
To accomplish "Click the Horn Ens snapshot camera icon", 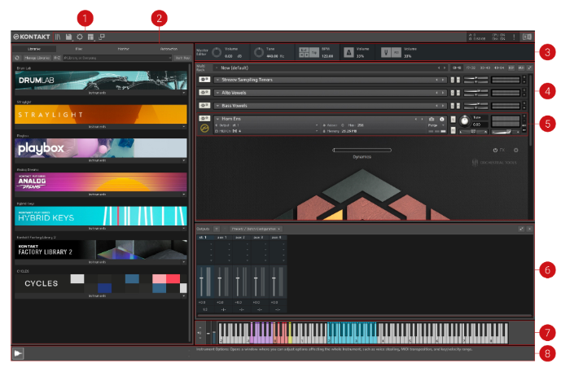I will tap(432, 119).
